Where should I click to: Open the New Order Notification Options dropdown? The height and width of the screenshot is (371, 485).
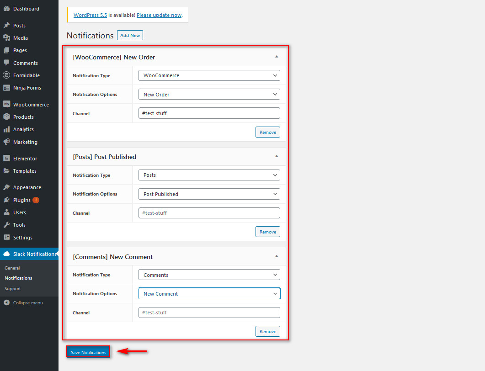tap(209, 94)
